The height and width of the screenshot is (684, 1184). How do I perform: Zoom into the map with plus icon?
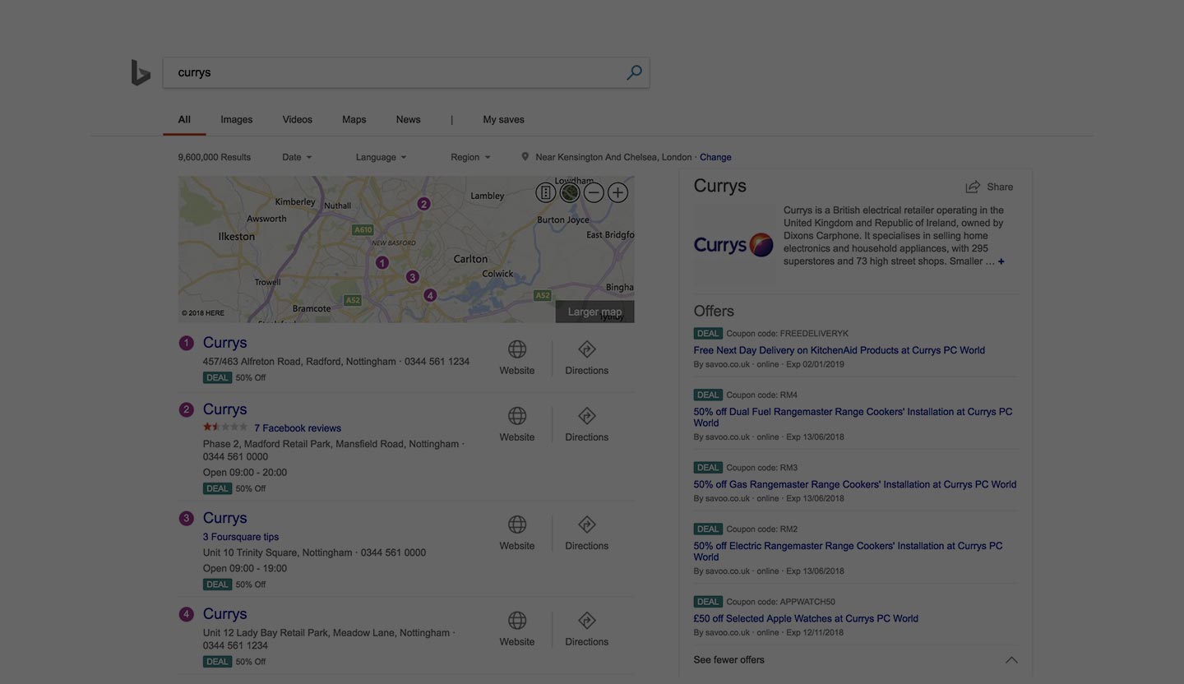tap(617, 192)
